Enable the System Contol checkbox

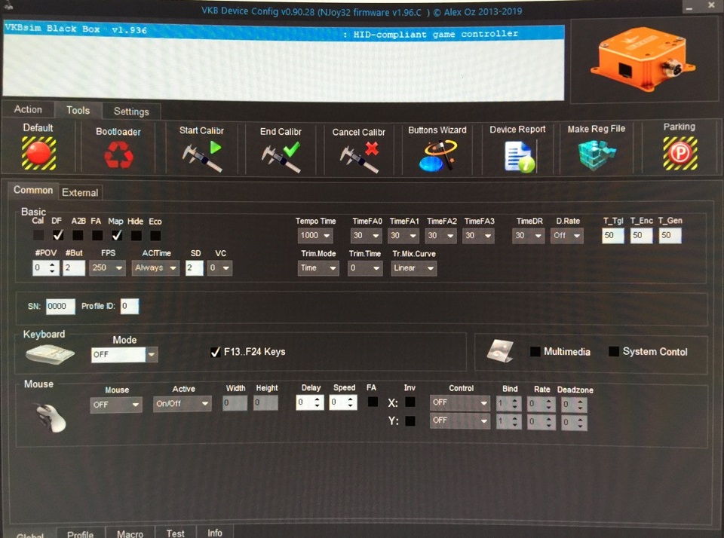(614, 351)
